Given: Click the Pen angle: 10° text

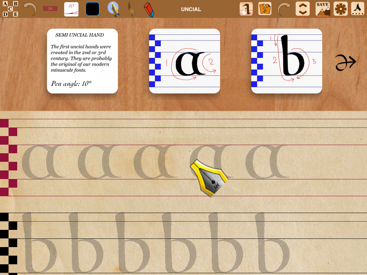Looking at the screenshot, I should (71, 84).
